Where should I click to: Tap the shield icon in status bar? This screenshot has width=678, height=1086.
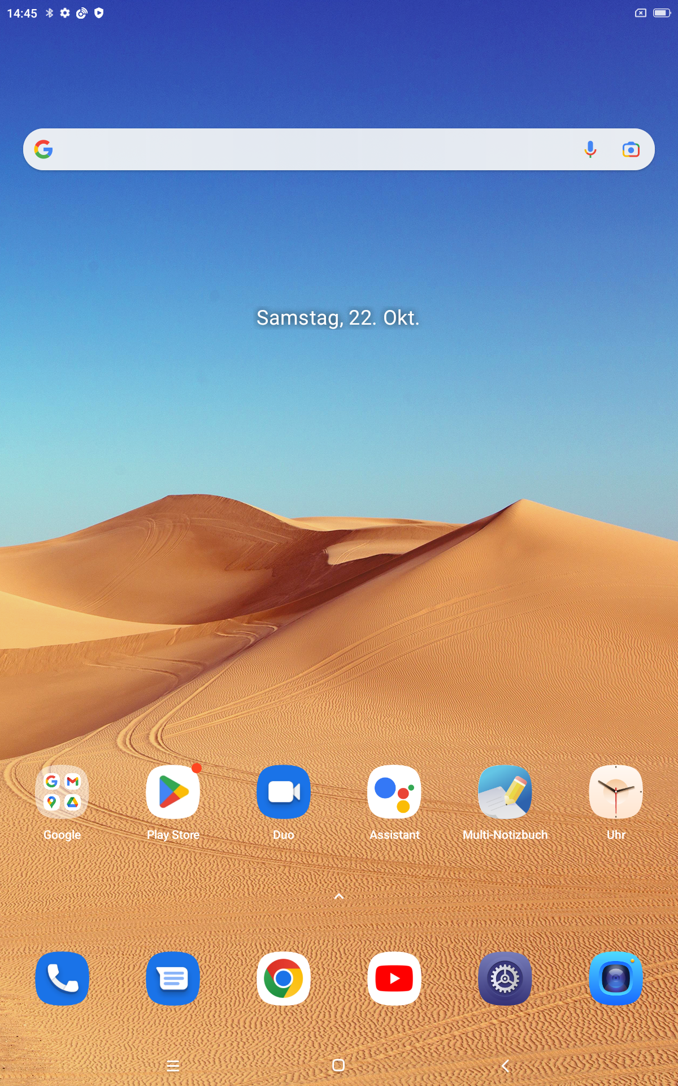[99, 13]
